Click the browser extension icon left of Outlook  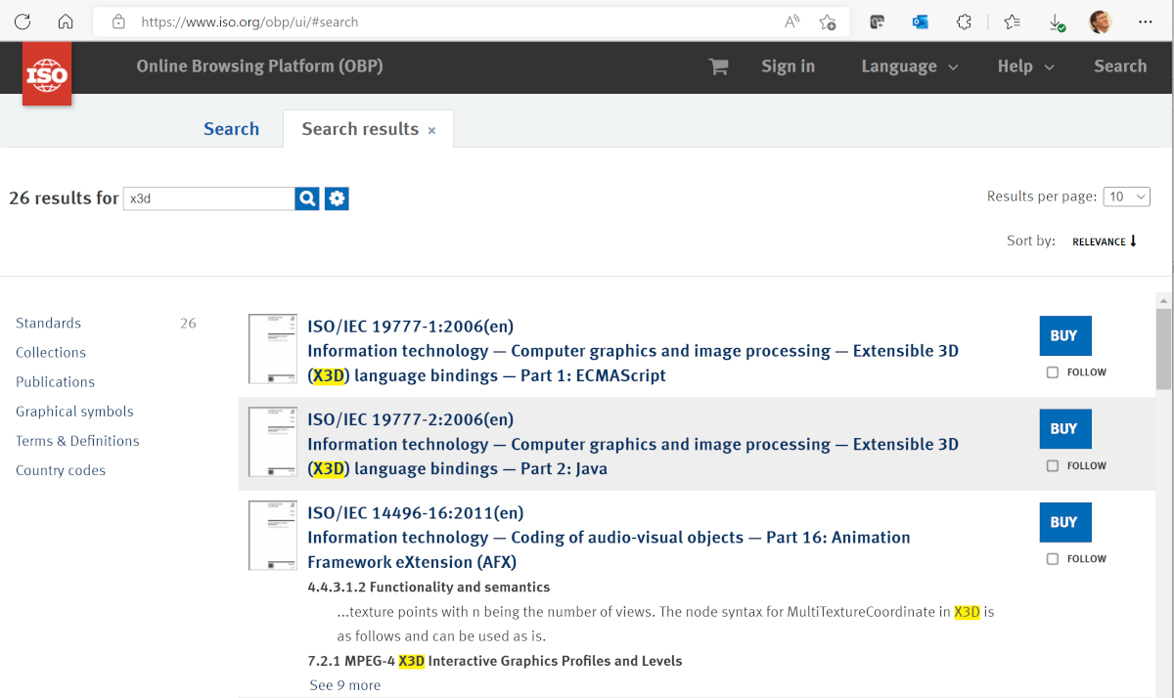click(x=878, y=22)
